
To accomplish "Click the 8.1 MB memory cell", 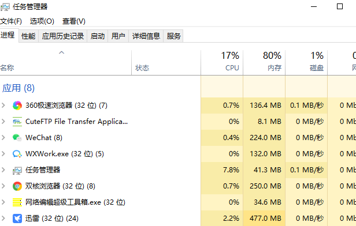I will click(x=264, y=122).
